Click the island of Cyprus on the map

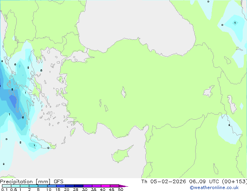click(x=121, y=155)
